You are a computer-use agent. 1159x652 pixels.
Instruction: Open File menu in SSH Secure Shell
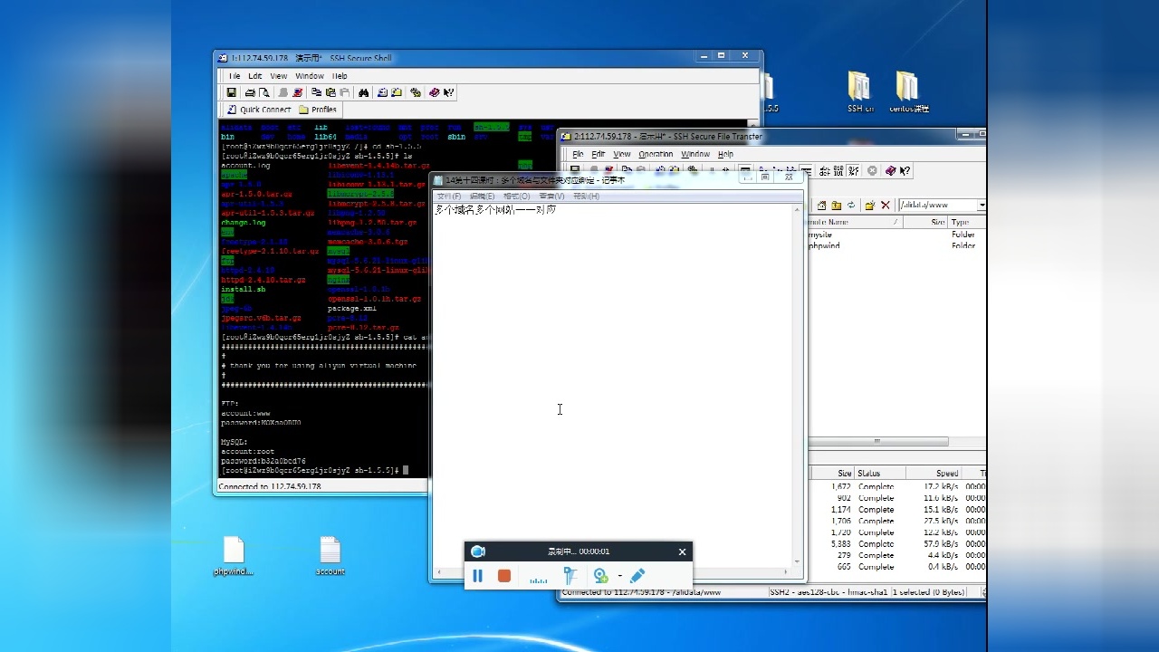[x=235, y=76]
